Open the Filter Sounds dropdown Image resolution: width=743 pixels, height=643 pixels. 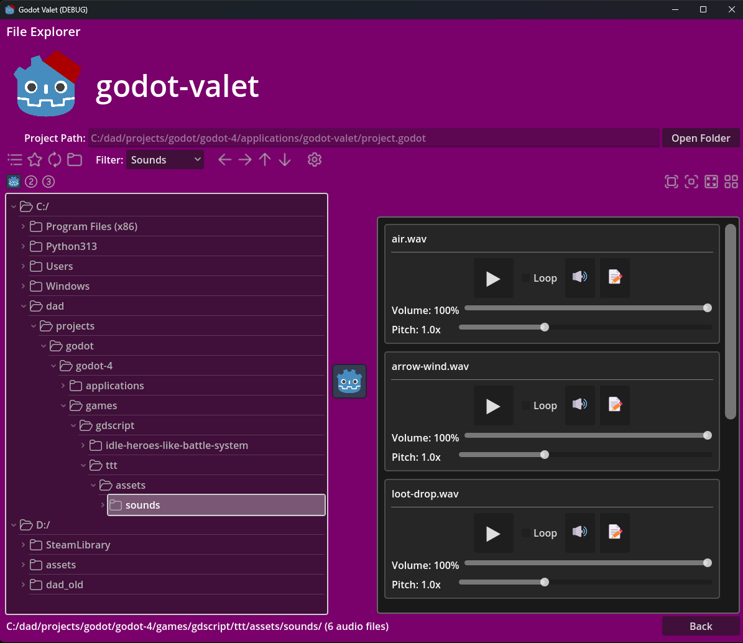pyautogui.click(x=165, y=160)
